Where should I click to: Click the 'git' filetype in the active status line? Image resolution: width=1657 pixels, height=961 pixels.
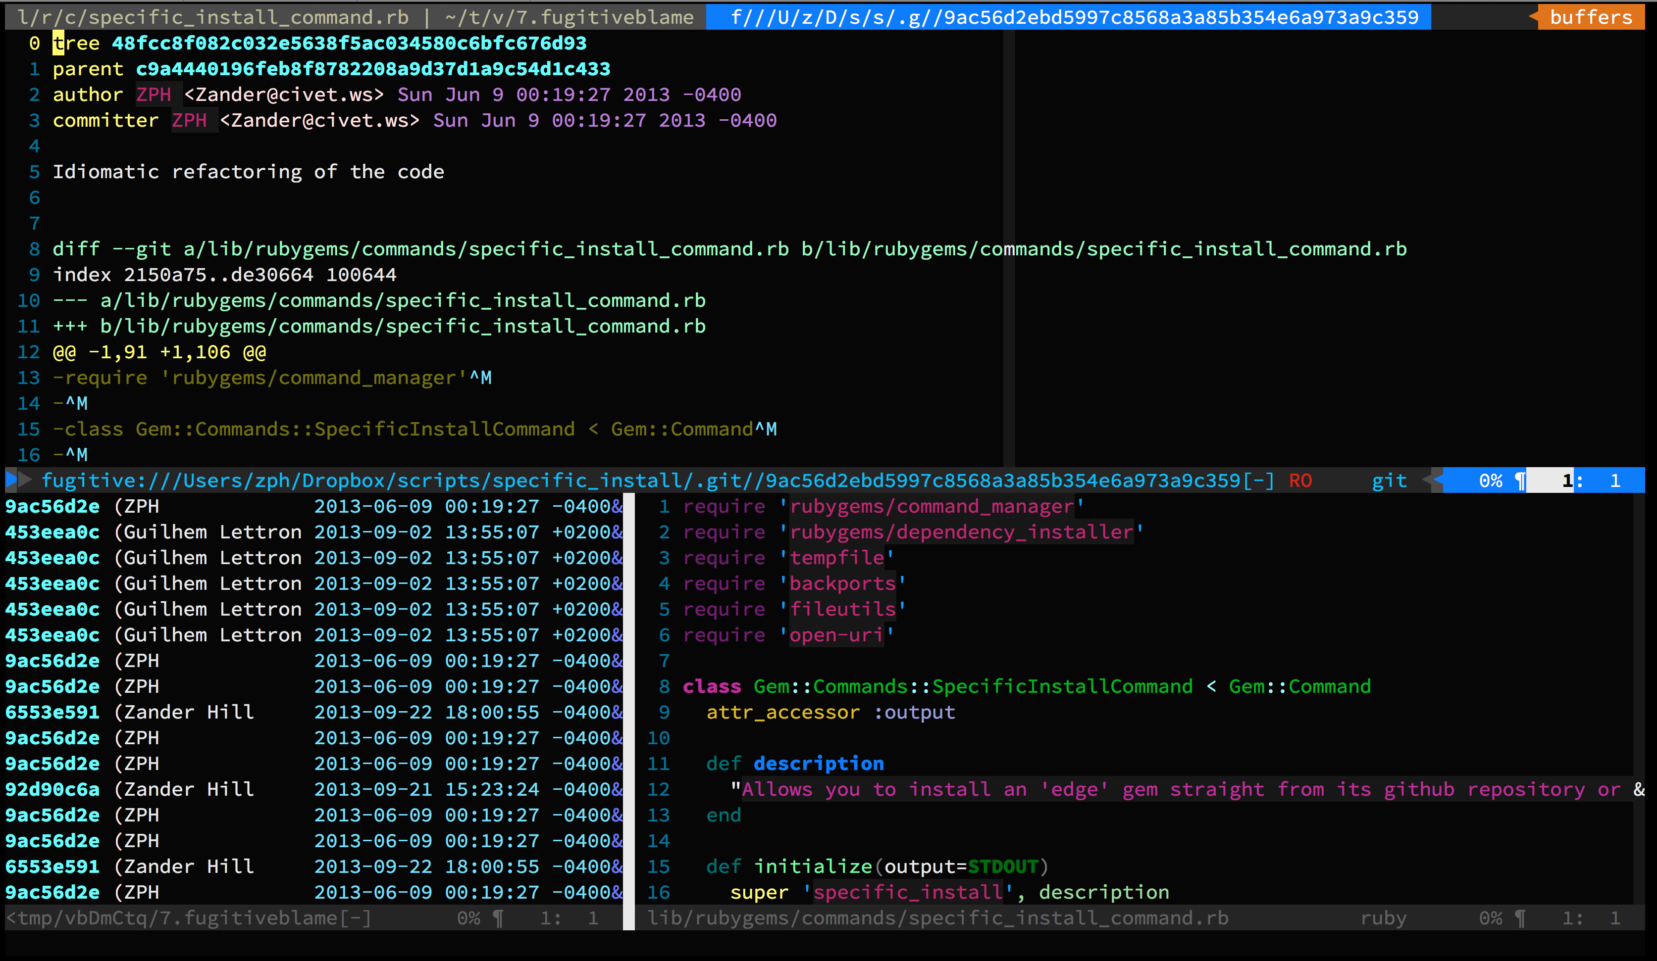click(1390, 481)
